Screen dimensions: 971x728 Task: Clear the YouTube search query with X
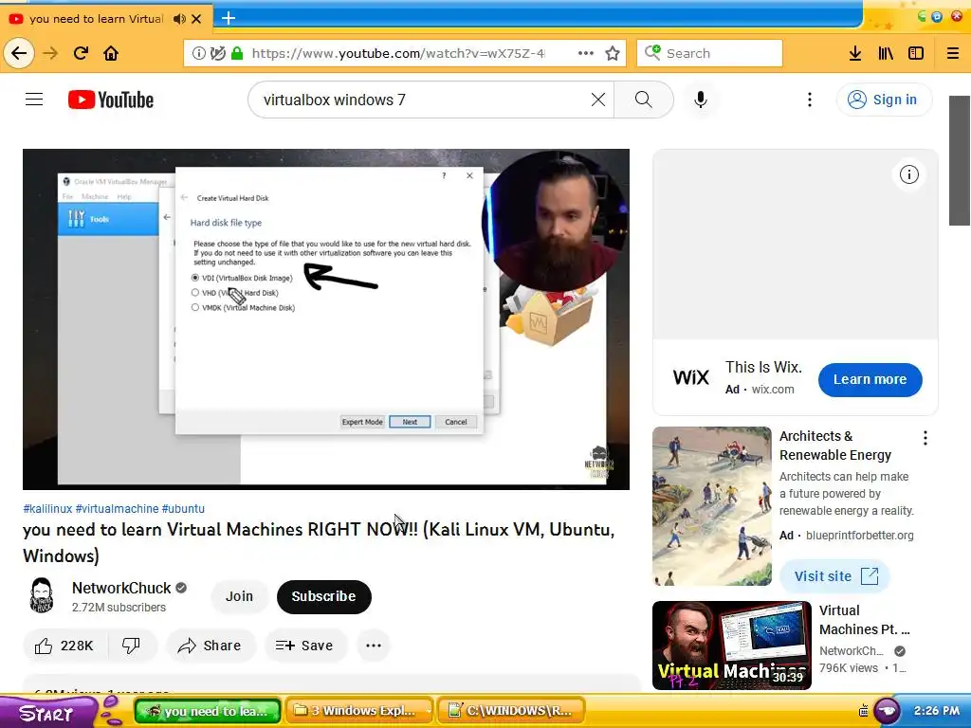click(598, 100)
